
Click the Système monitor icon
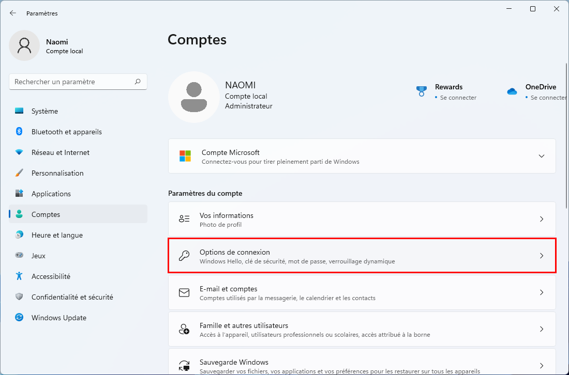tap(19, 111)
